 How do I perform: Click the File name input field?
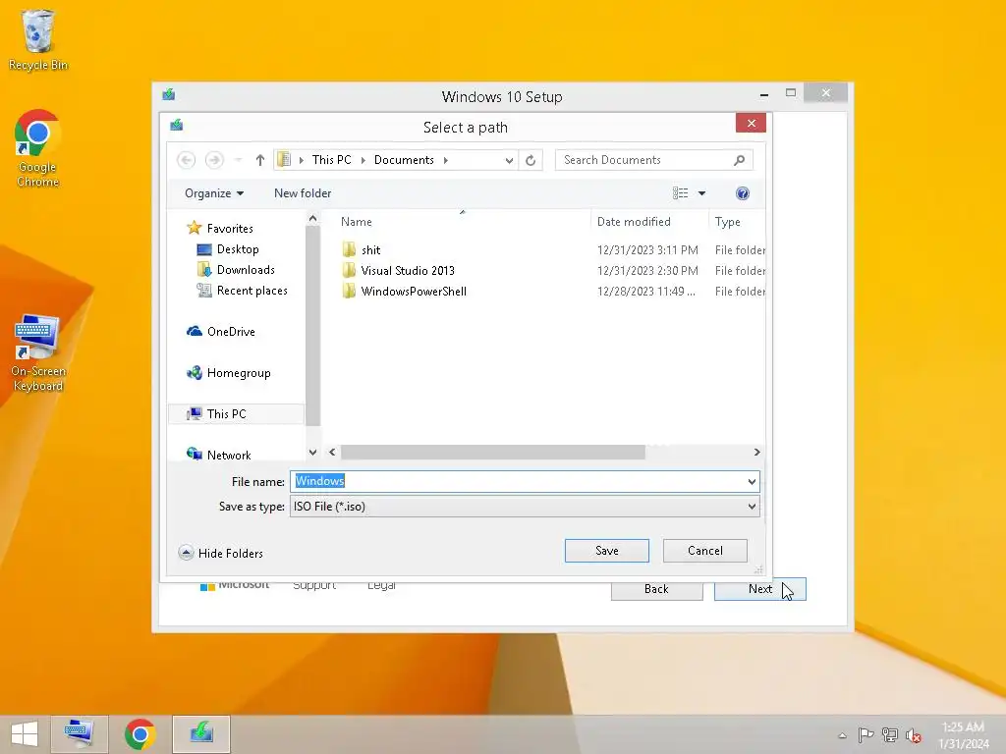click(x=518, y=481)
